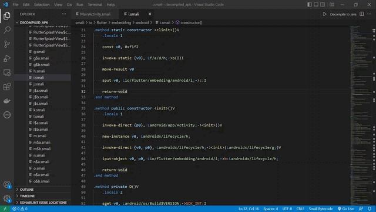Open the Docker view
The image size is (376, 212).
coord(7,101)
